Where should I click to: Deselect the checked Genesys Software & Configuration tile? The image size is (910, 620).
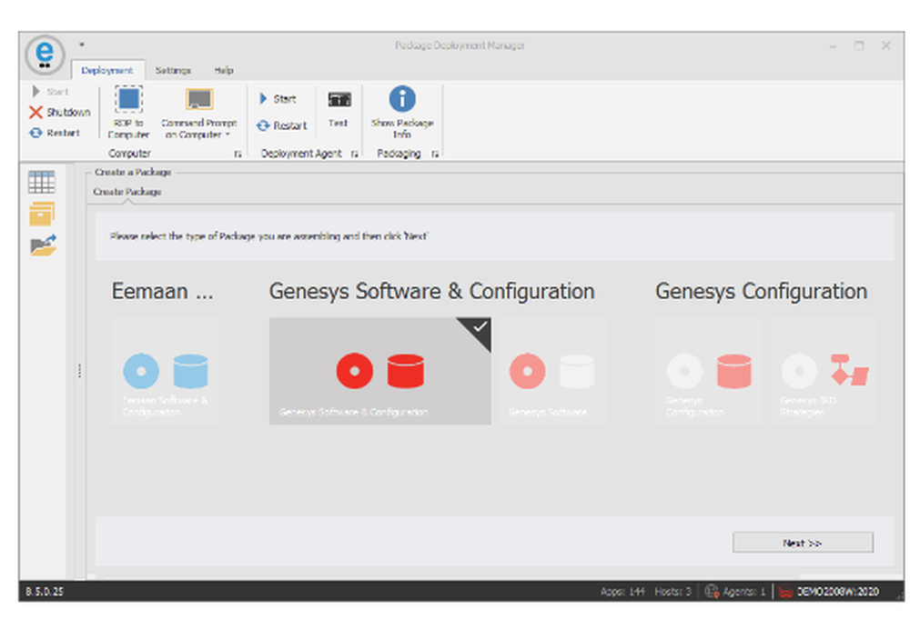379,370
